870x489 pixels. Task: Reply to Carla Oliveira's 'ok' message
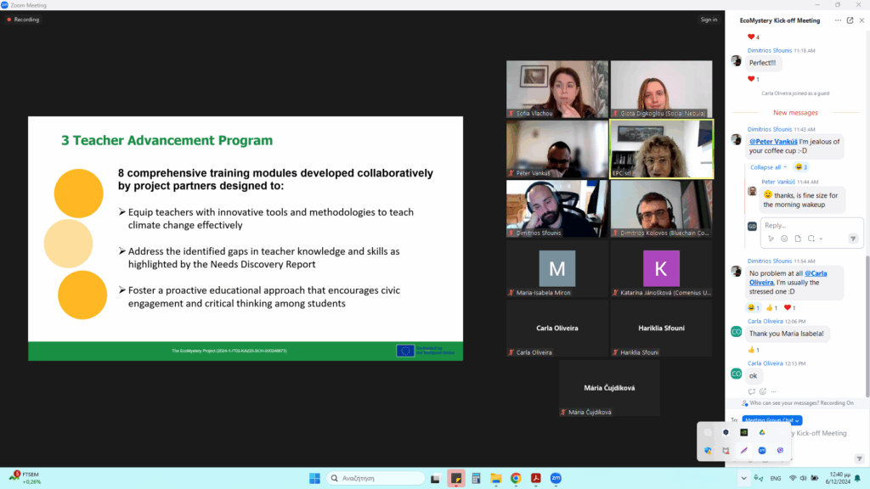(x=752, y=391)
